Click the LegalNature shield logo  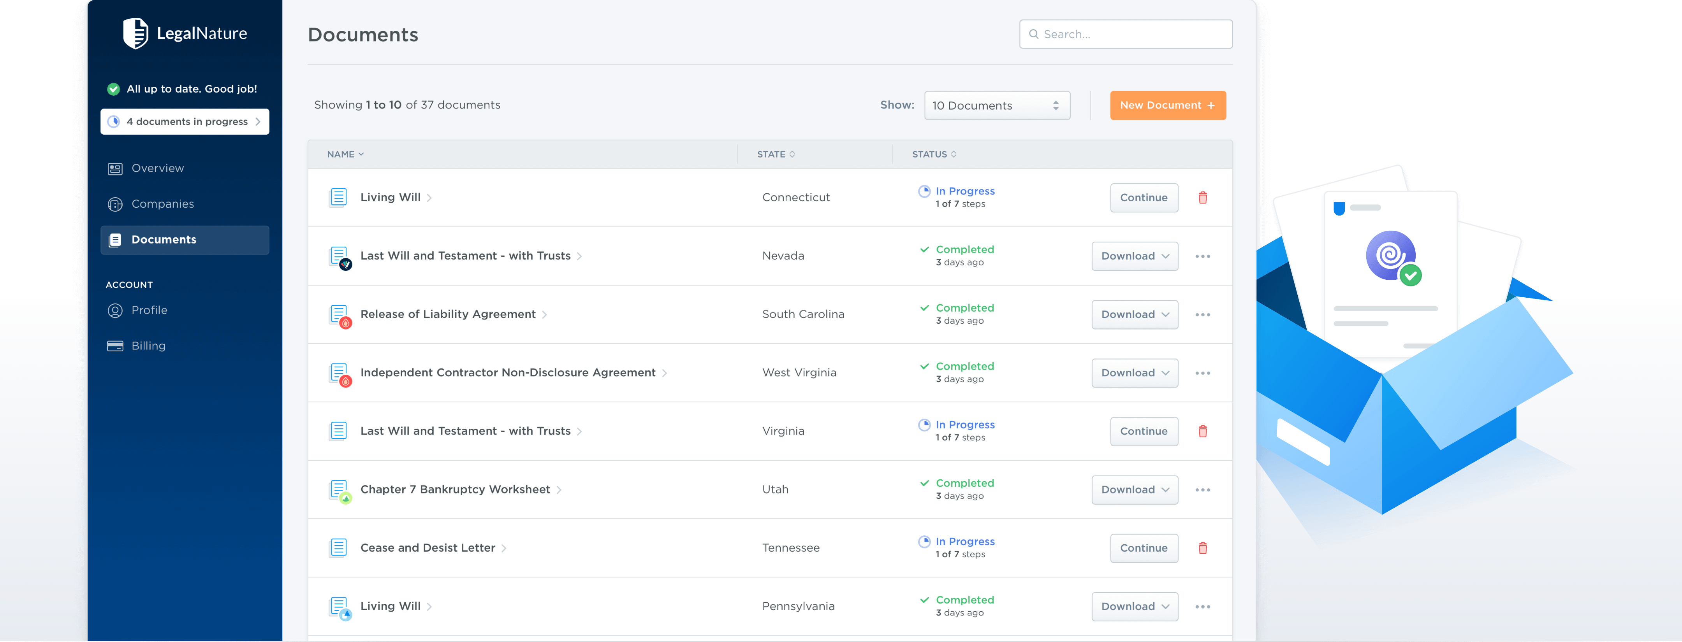[x=136, y=33]
